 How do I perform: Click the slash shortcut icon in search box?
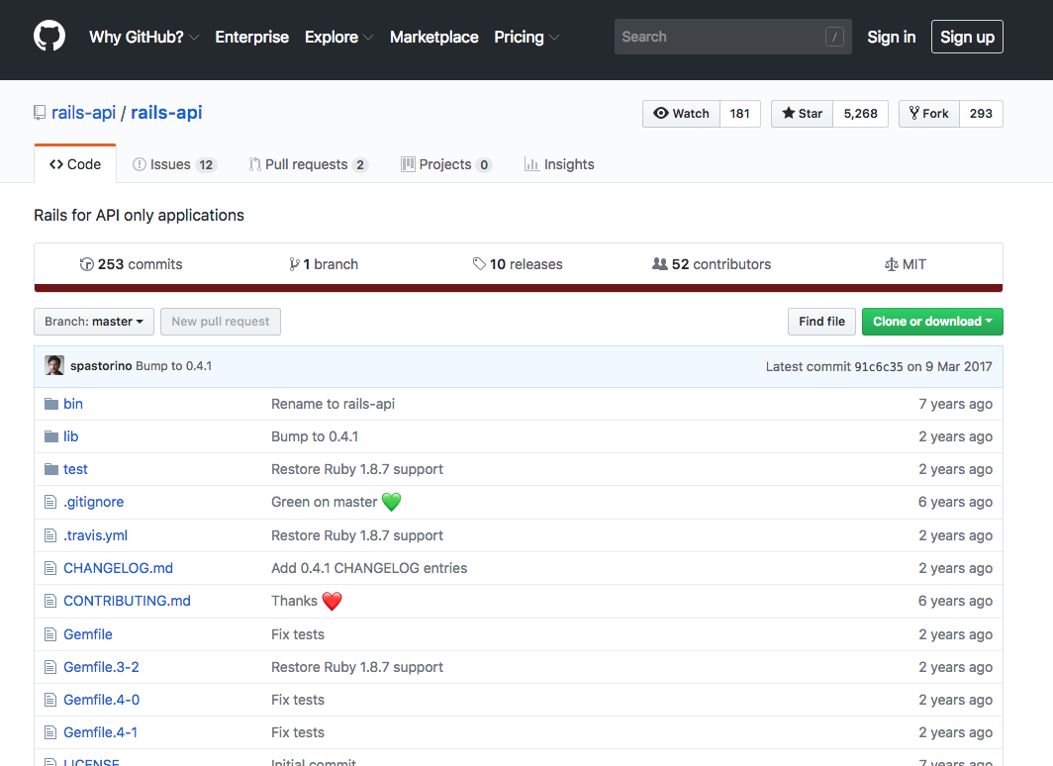pos(834,37)
